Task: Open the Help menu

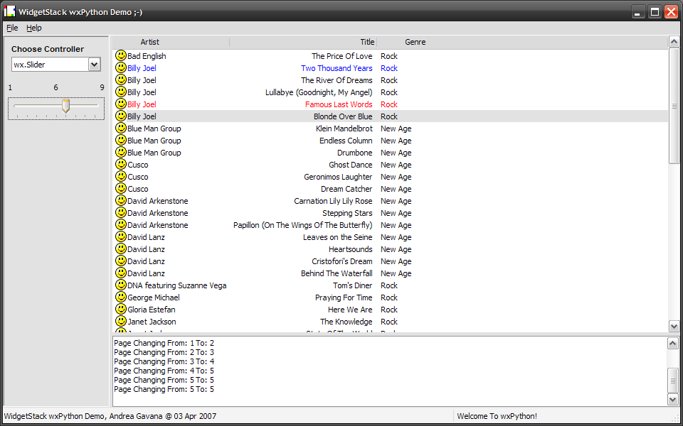Action: (34, 28)
